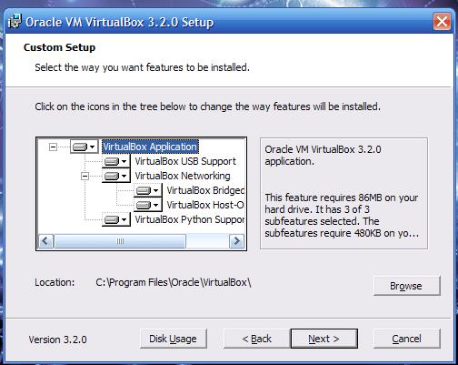Cancel the VirtualBox setup
Viewport: 458px width, 365px height.
tap(407, 339)
